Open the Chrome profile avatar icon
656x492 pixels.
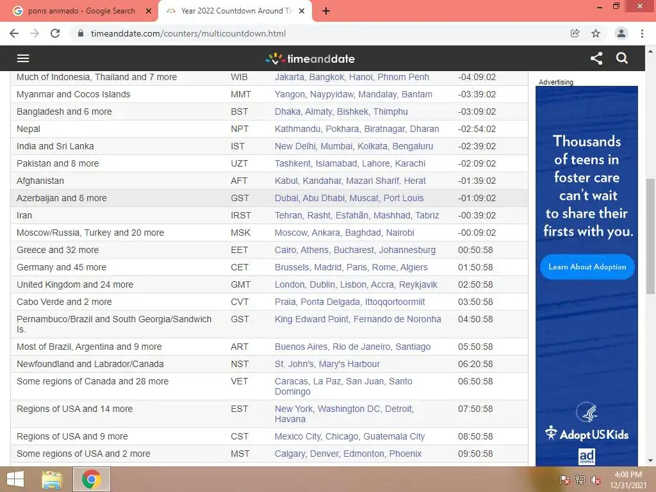(x=621, y=33)
